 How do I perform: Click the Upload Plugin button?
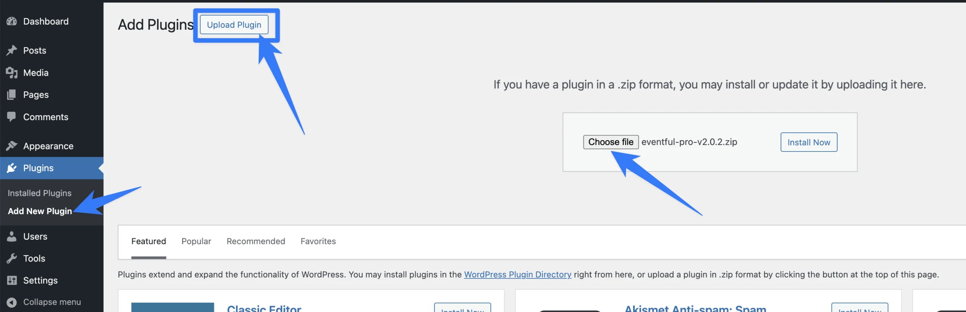234,25
